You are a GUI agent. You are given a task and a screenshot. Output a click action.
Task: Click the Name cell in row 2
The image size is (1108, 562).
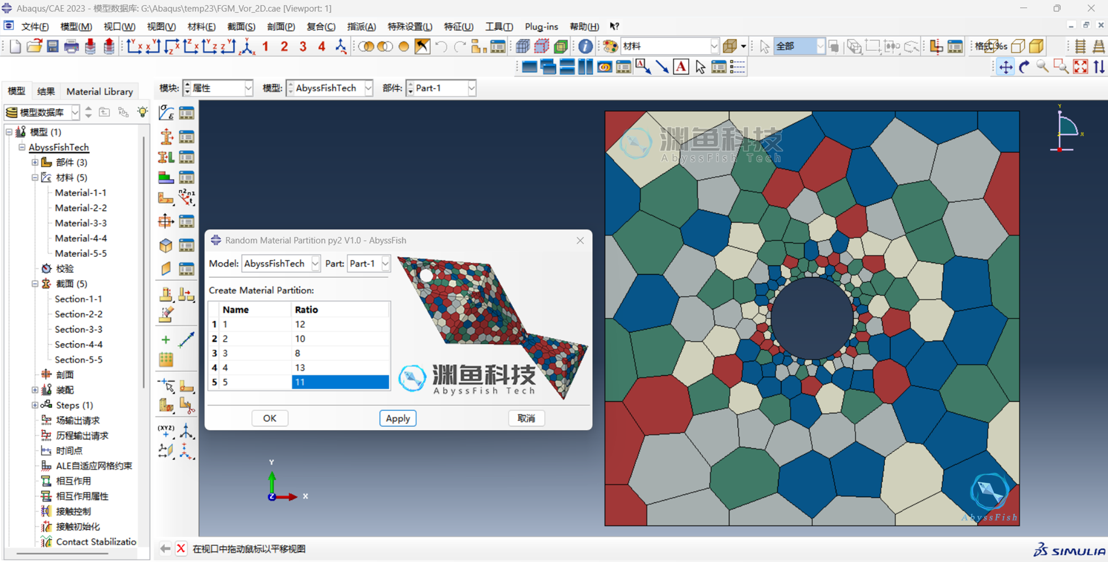(255, 339)
